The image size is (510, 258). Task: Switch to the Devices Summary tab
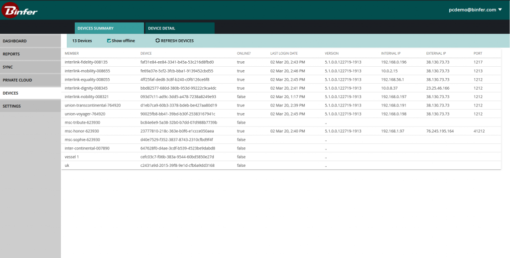click(x=109, y=28)
